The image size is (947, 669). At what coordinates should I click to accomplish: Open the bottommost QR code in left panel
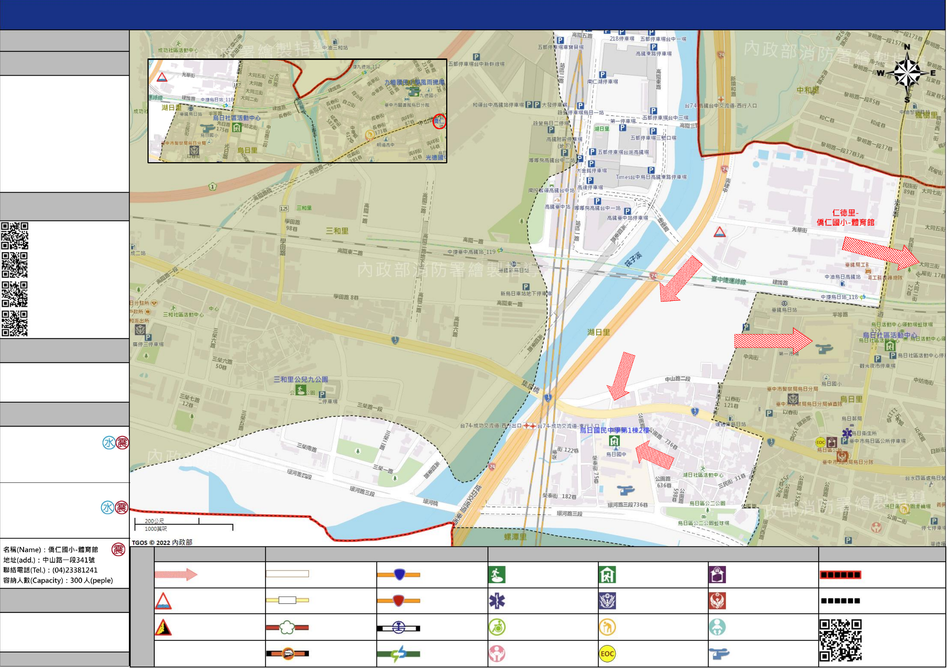pyautogui.click(x=15, y=324)
